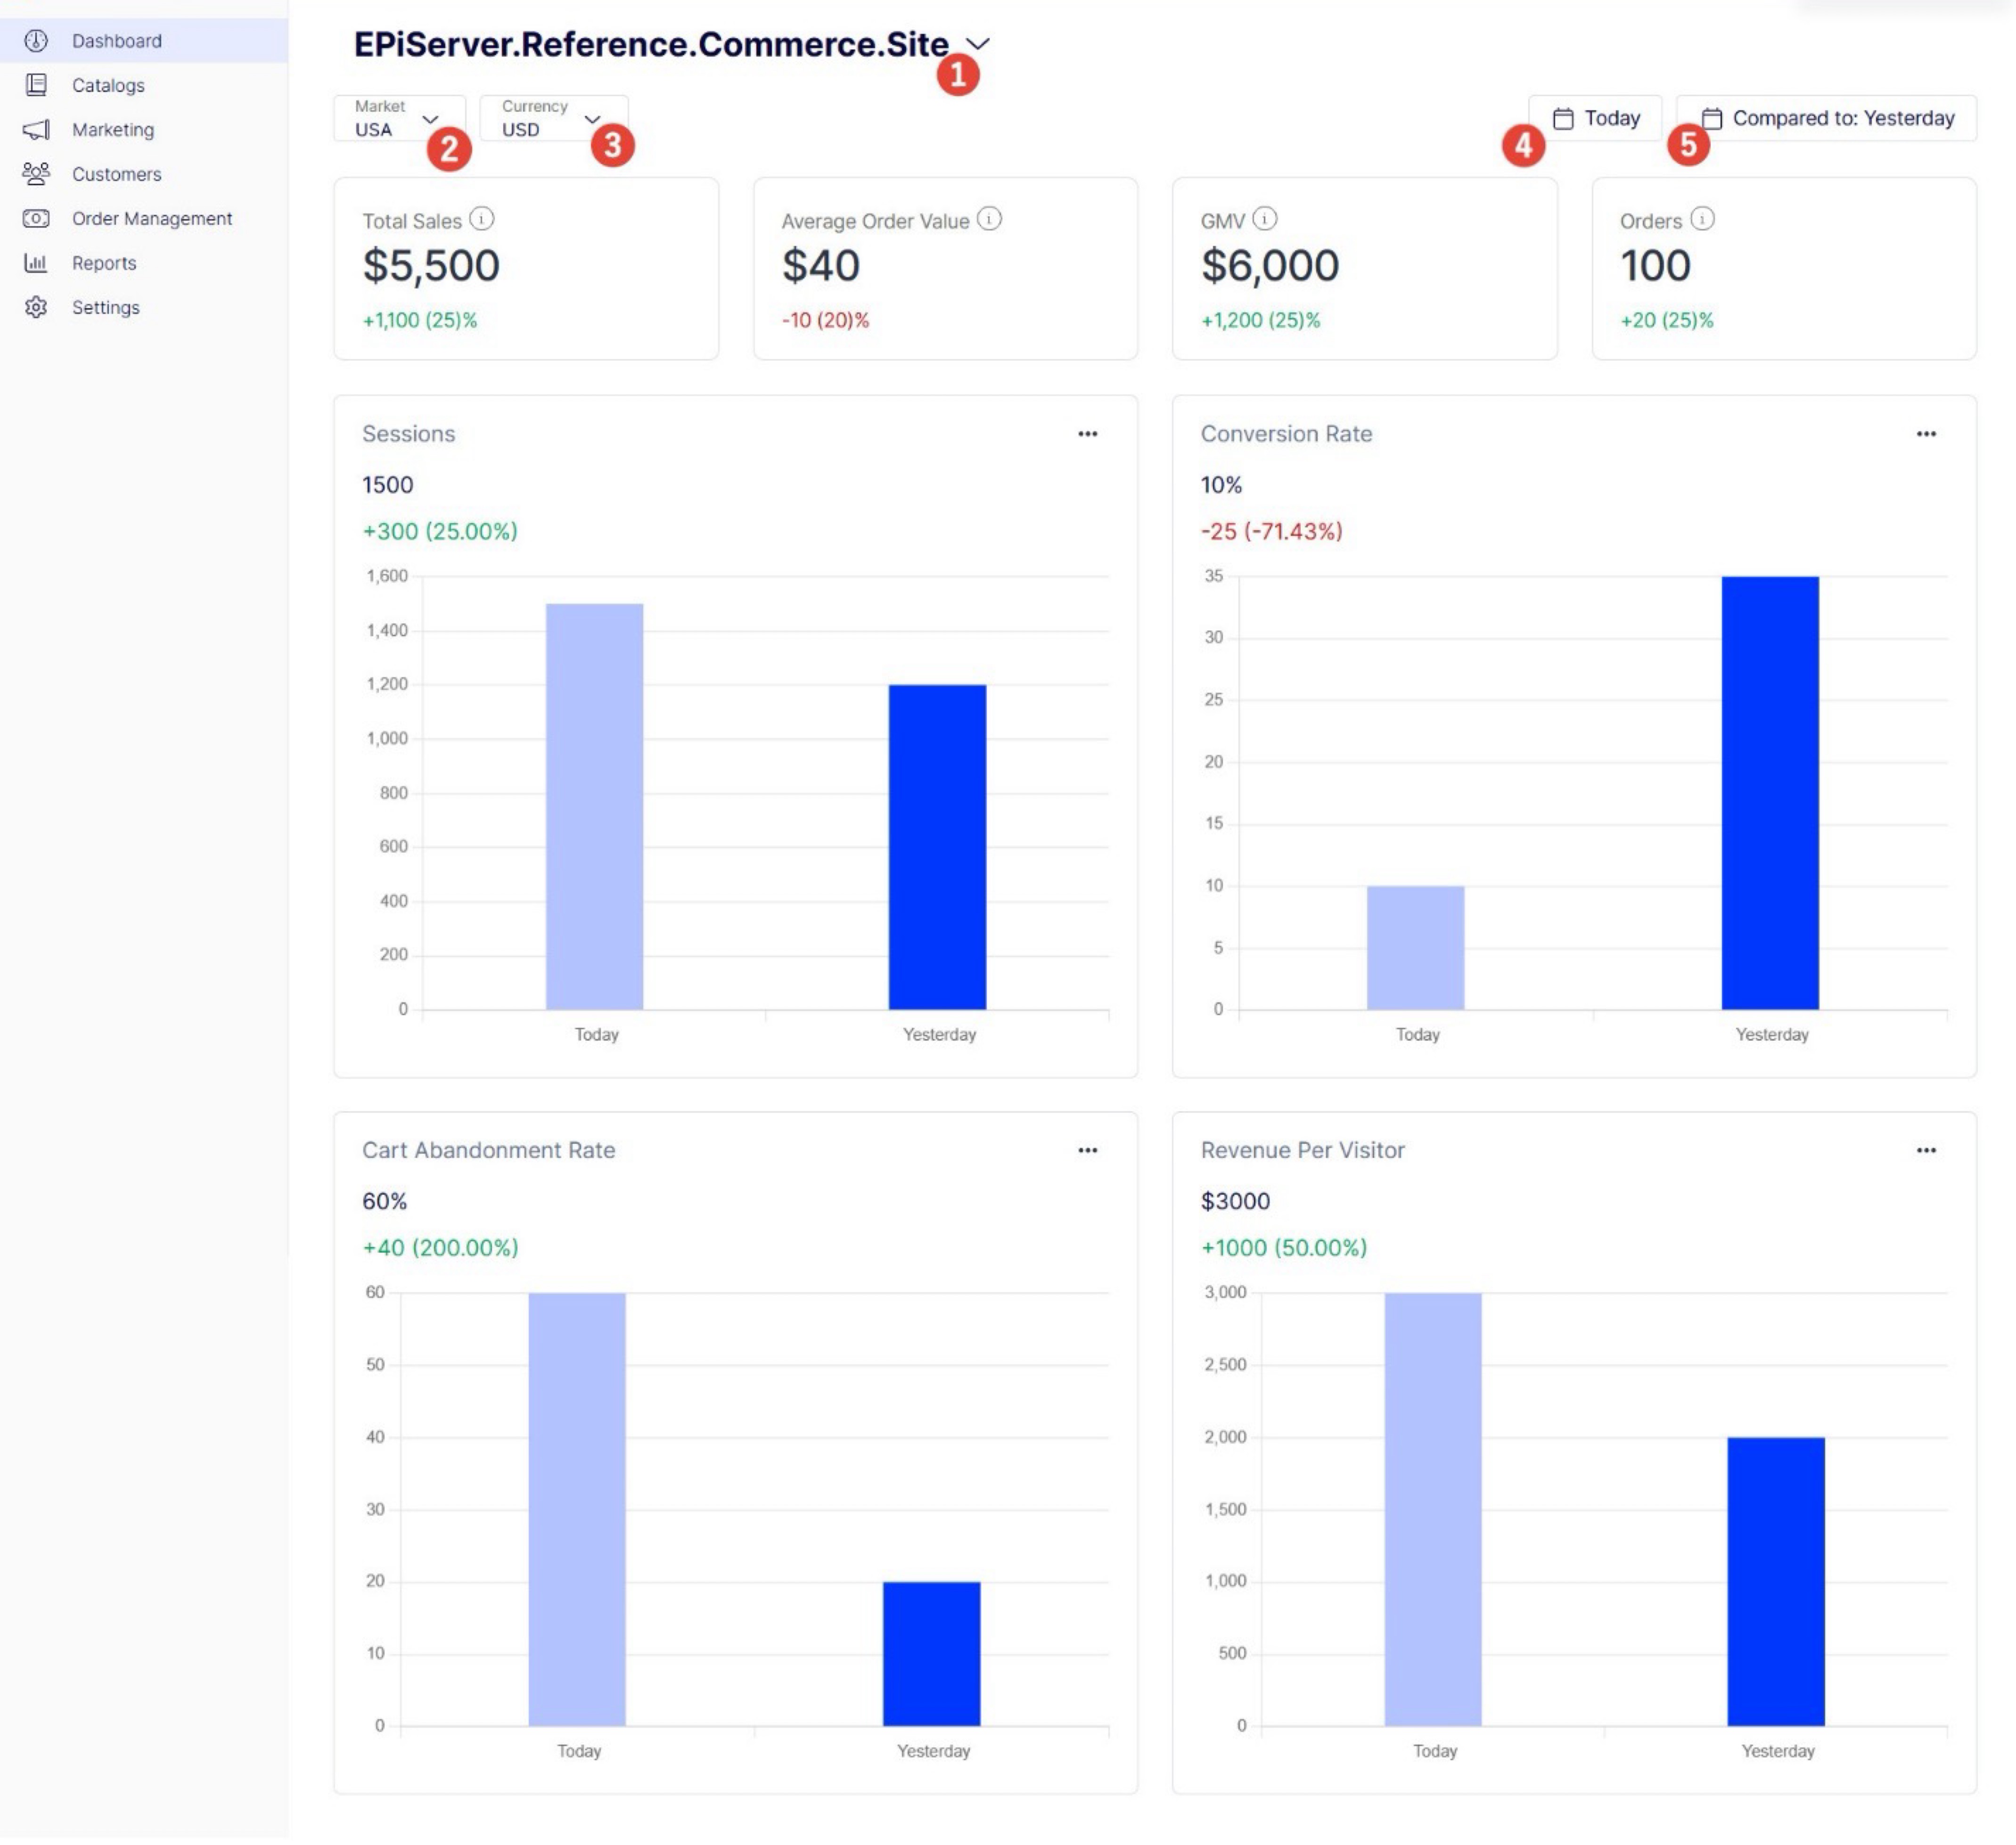Image resolution: width=2016 pixels, height=1845 pixels.
Task: Click the Average Order Value info icon
Action: [x=989, y=219]
